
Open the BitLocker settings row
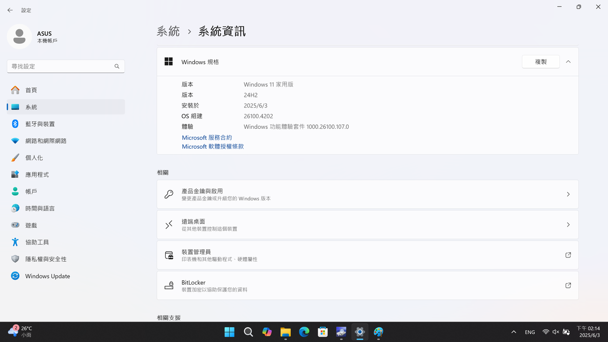368,285
